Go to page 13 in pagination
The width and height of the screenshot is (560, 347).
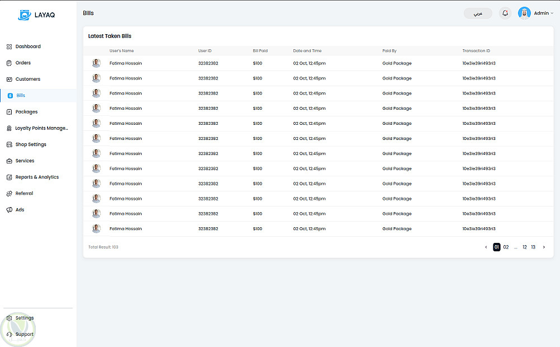[533, 247]
